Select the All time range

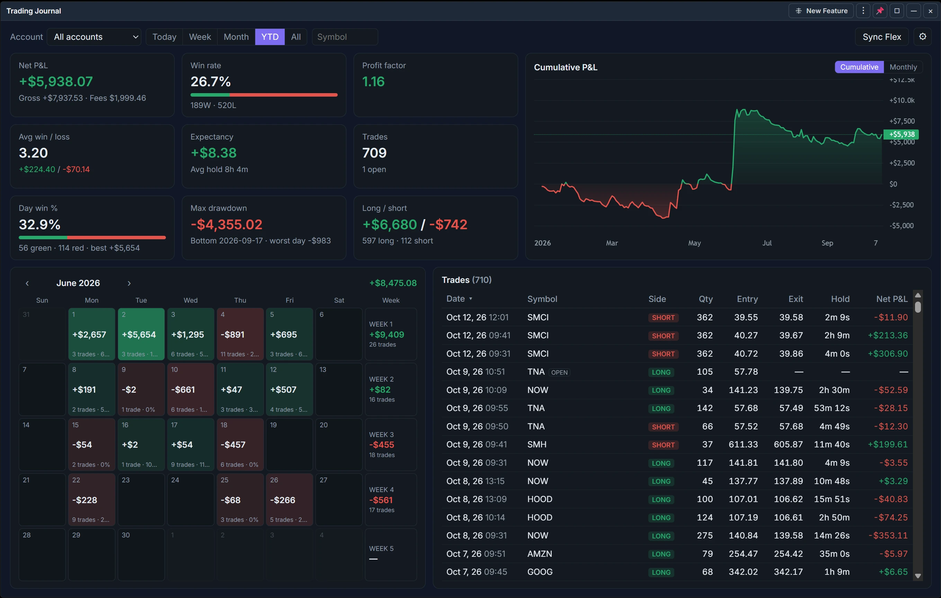coord(296,37)
